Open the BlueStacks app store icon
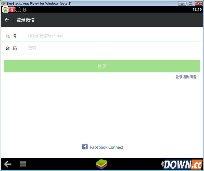Image resolution: width=204 pixels, height=171 pixels. (x=6, y=9)
